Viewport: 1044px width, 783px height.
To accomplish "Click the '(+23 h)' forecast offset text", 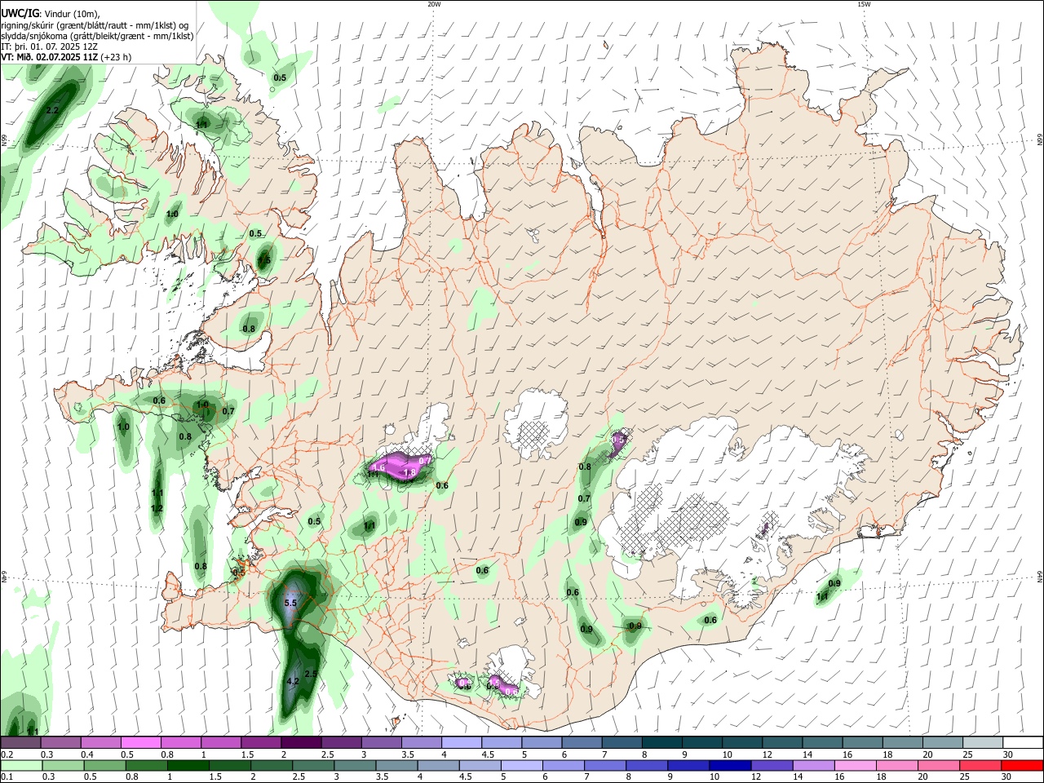I will pos(116,57).
